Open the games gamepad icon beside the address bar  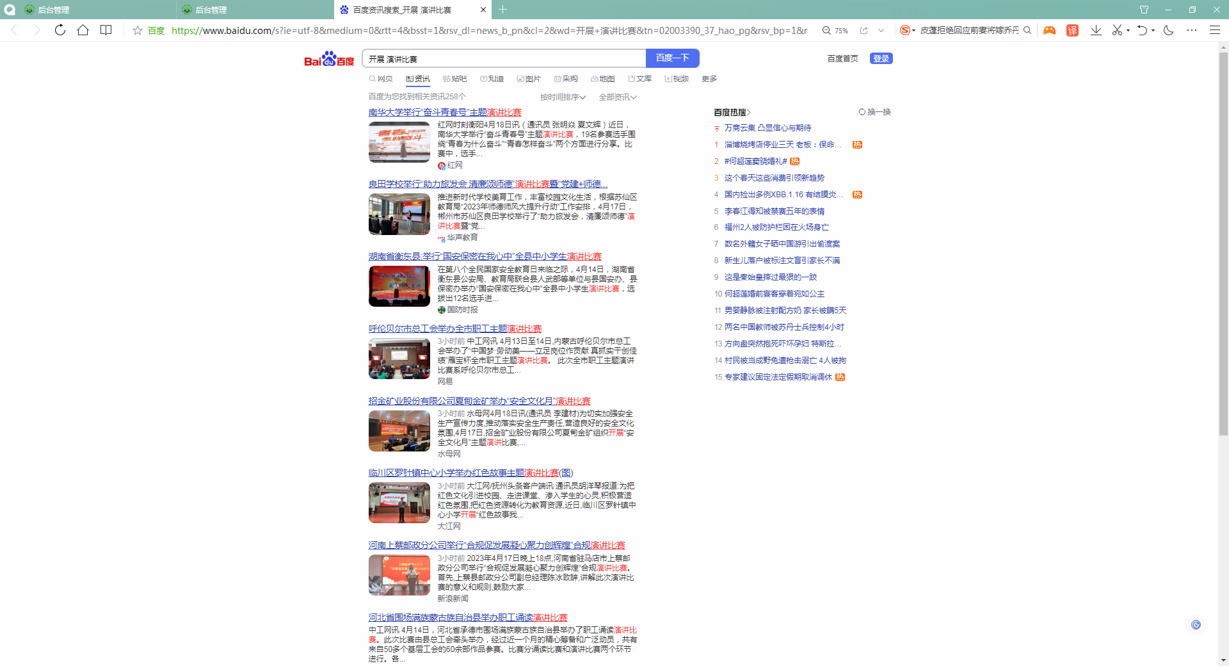click(x=1049, y=30)
